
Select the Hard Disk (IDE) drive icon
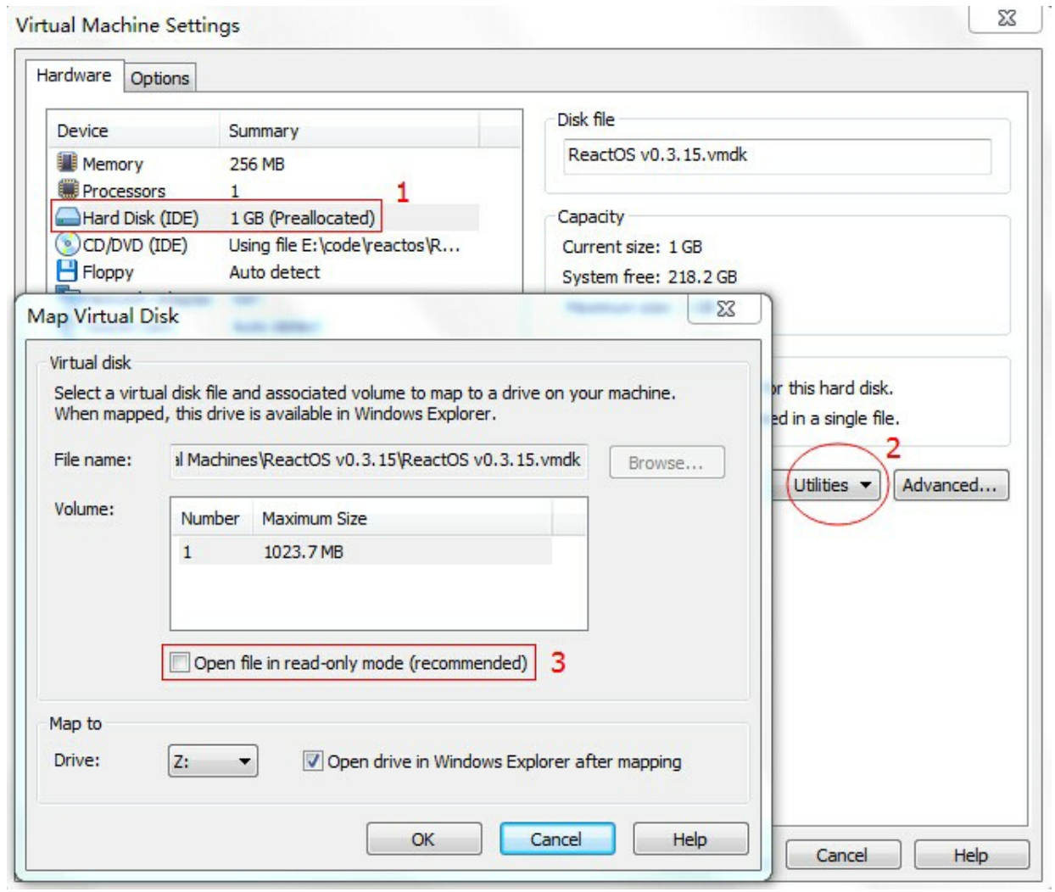tap(67, 217)
